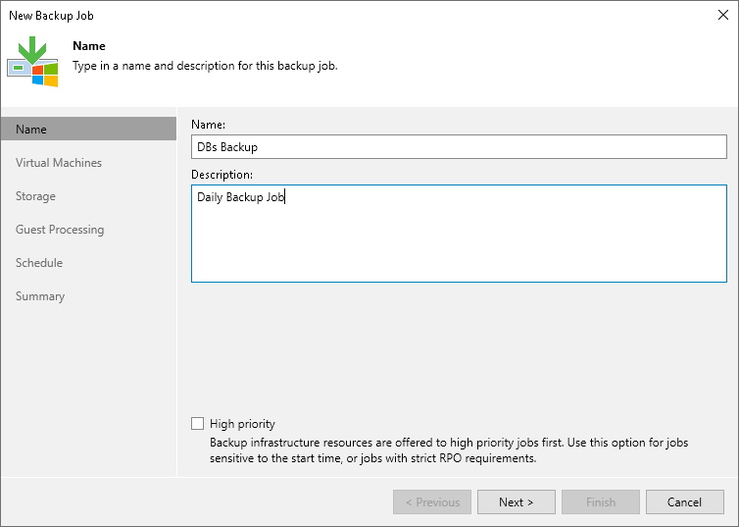Viewport: 739px width, 527px height.
Task: Click the High priority label text
Action: tap(242, 424)
